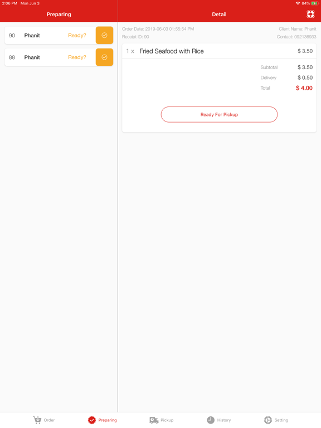Viewport: 321px width, 428px height.
Task: Switch to the Pickup tab label
Action: pyautogui.click(x=167, y=420)
